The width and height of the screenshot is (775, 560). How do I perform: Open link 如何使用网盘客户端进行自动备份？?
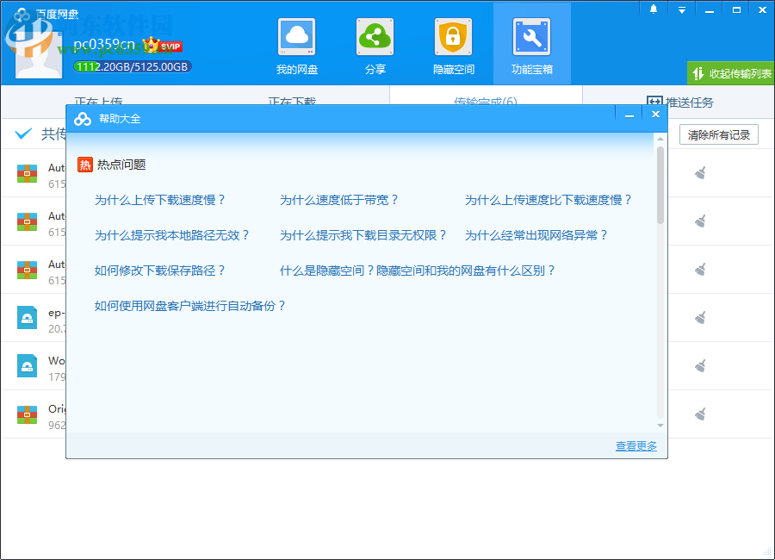pyautogui.click(x=190, y=306)
